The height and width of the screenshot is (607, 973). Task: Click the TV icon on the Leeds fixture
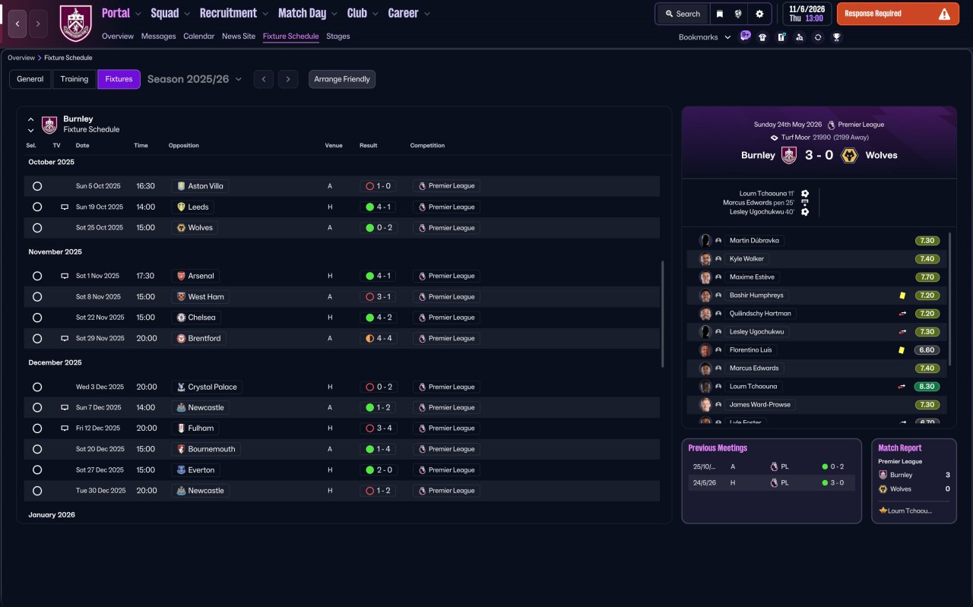pyautogui.click(x=65, y=207)
